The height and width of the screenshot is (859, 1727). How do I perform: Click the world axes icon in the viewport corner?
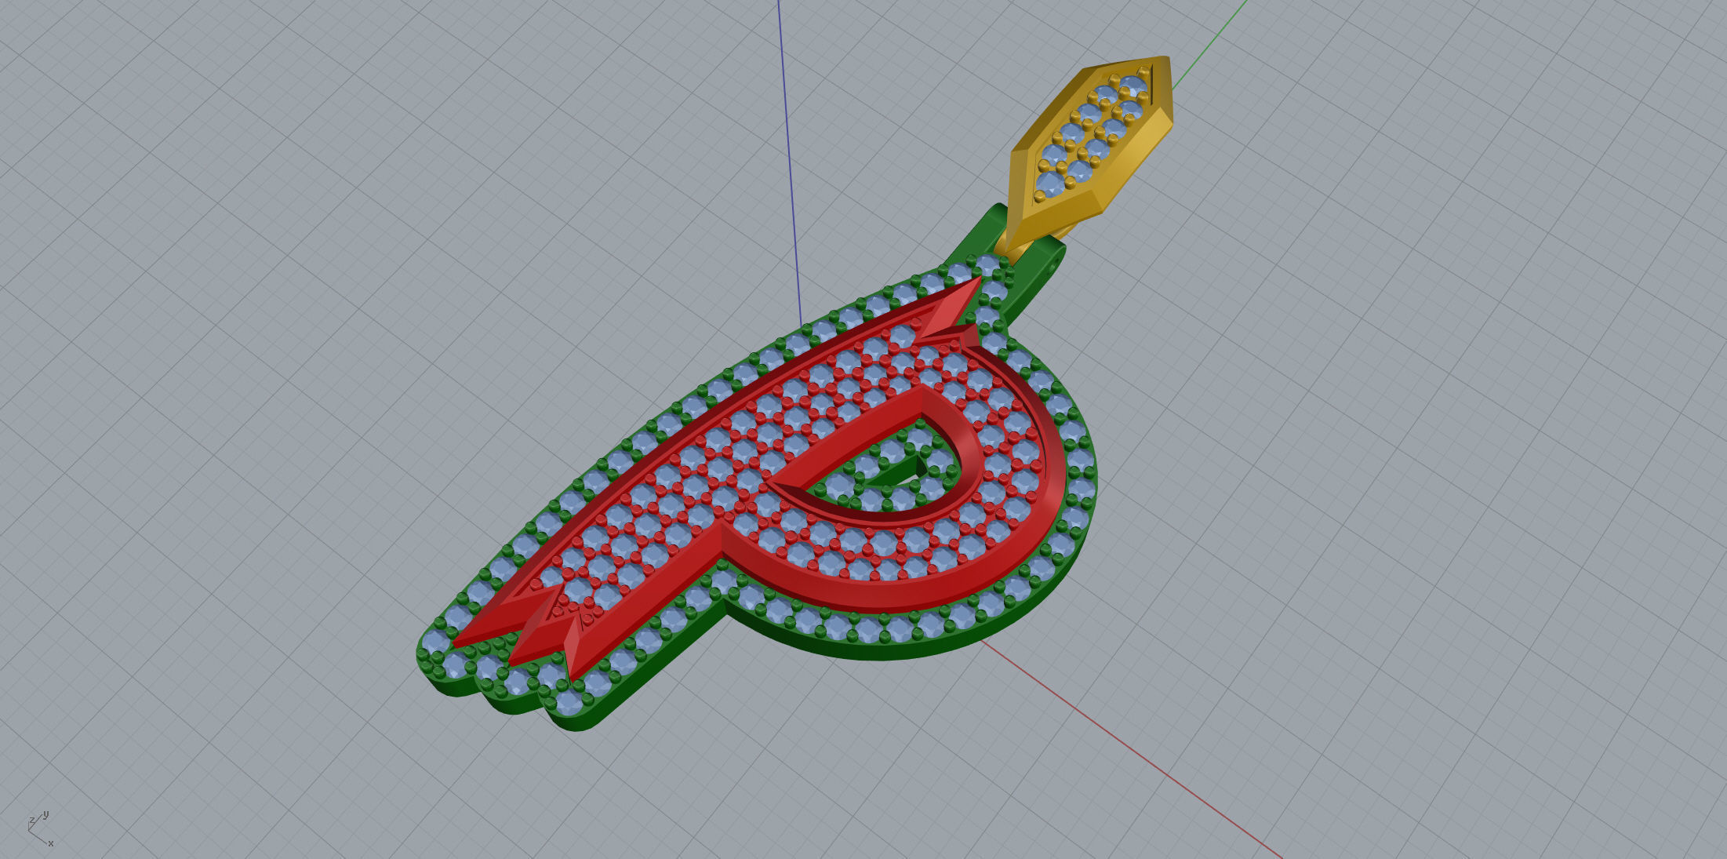(40, 829)
